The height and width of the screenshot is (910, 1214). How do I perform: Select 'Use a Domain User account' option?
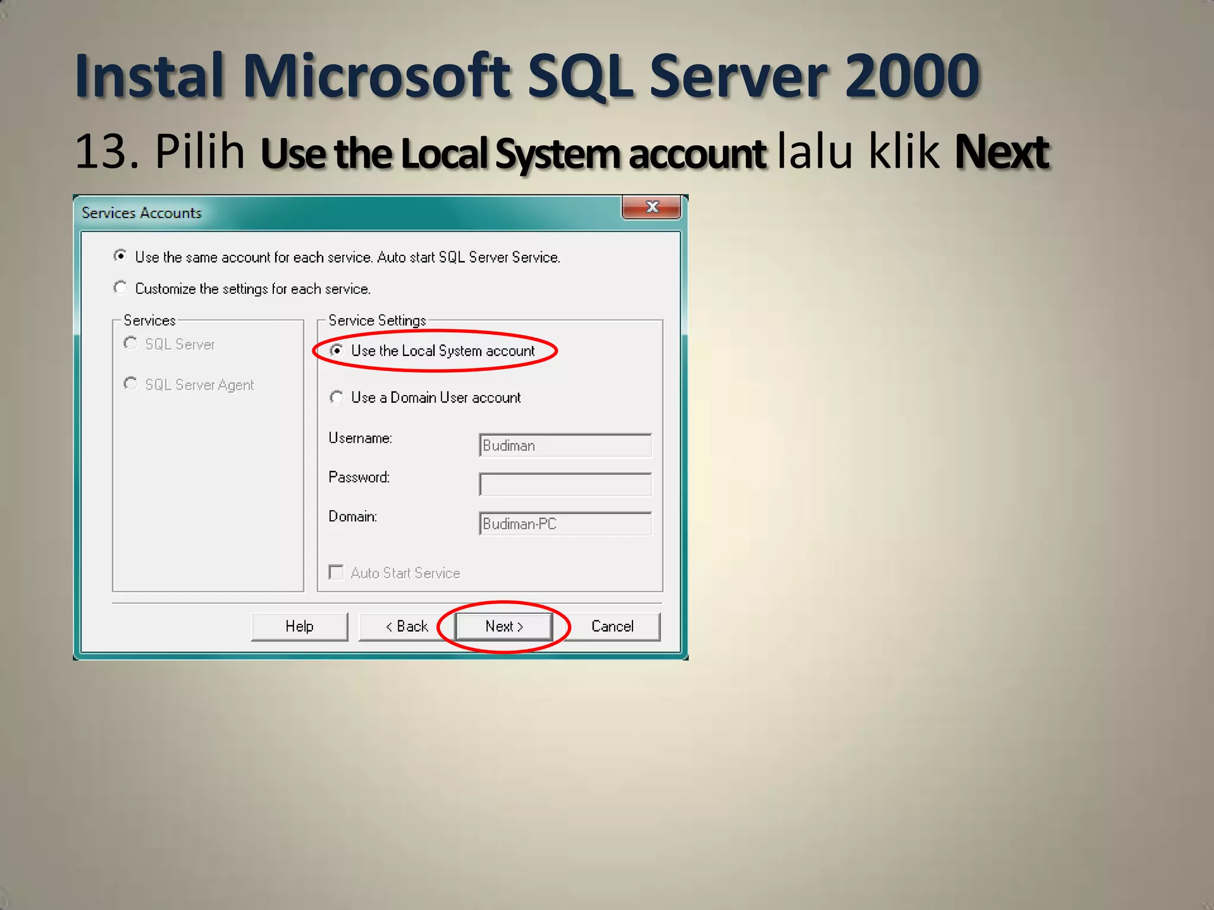(x=337, y=396)
